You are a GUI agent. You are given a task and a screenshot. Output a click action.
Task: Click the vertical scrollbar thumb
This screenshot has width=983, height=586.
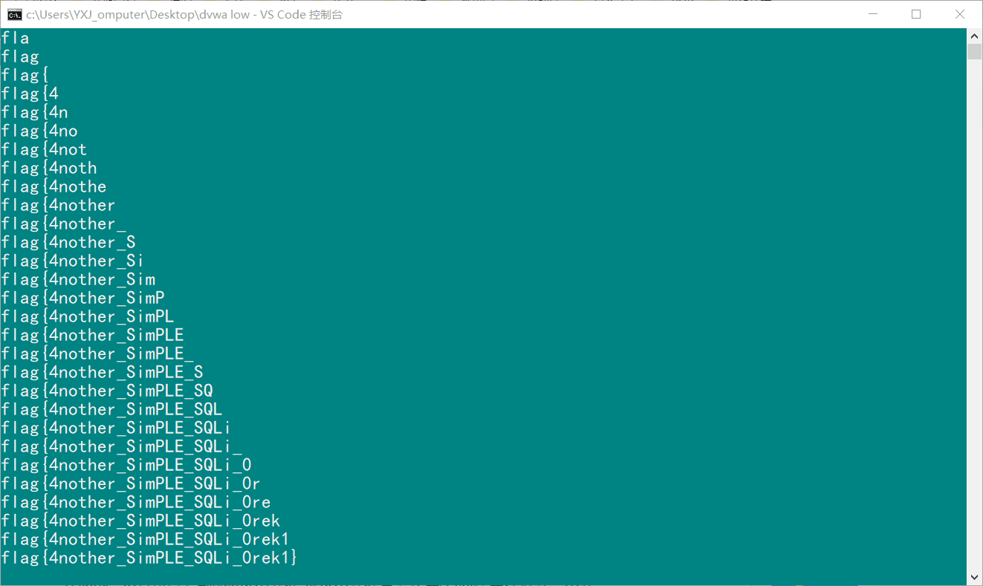point(975,51)
